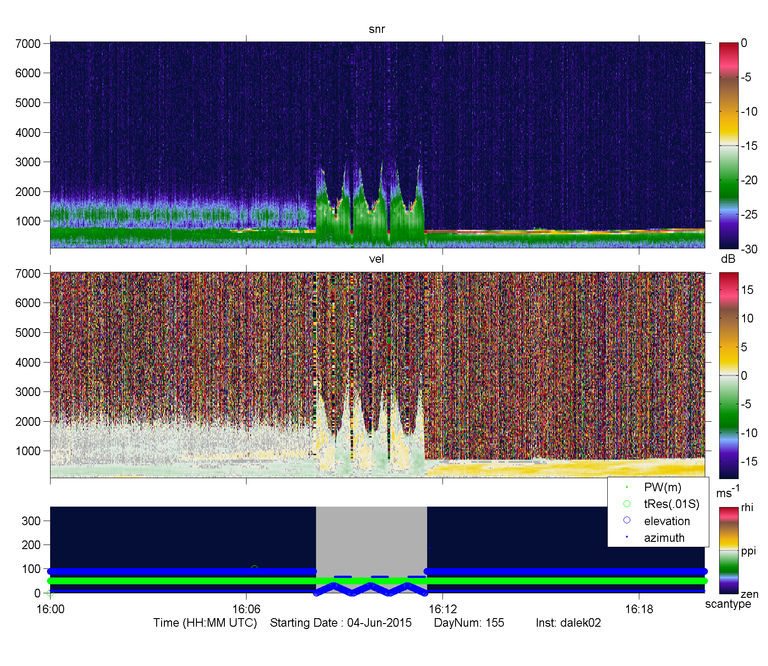Click the -20 tick on snr colorbar
The image size is (768, 666).
point(749,180)
